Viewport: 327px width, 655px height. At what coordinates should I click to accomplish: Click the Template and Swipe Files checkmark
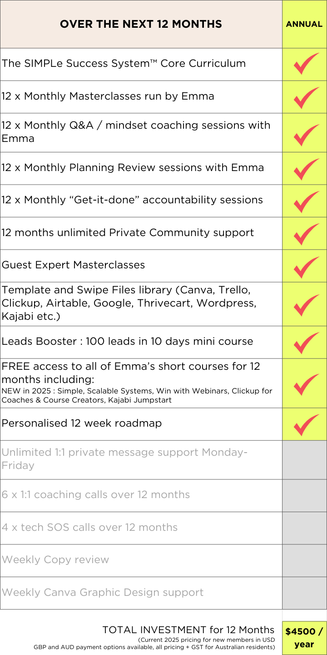306,304
